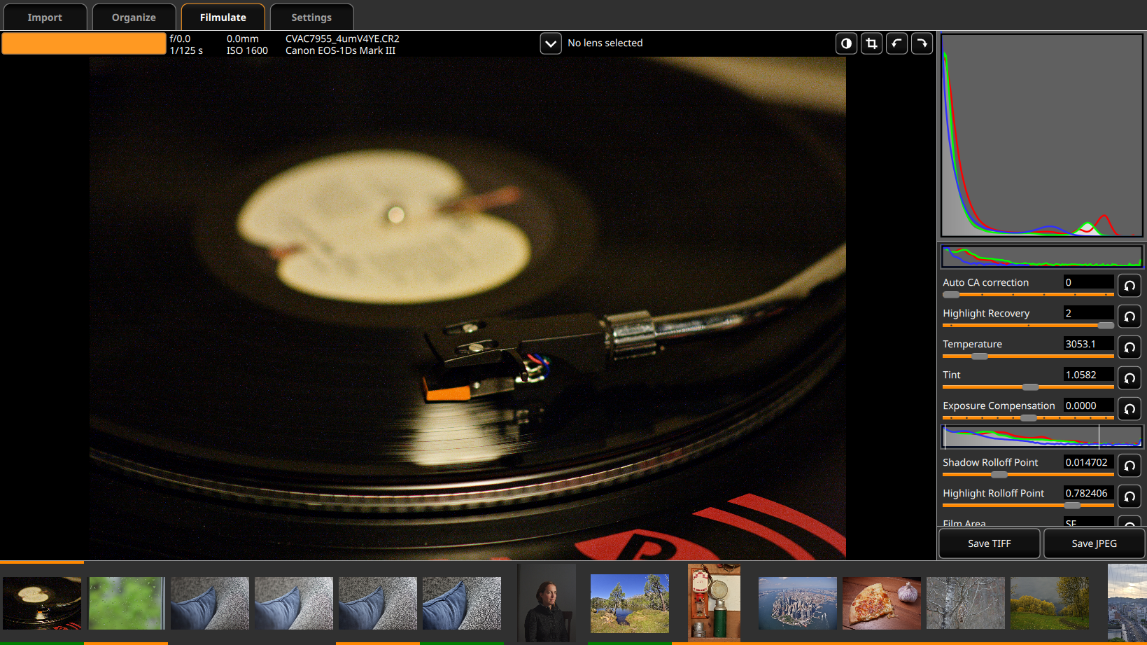This screenshot has width=1147, height=645.
Task: Click the Temperature slider track
Action: coord(1028,356)
